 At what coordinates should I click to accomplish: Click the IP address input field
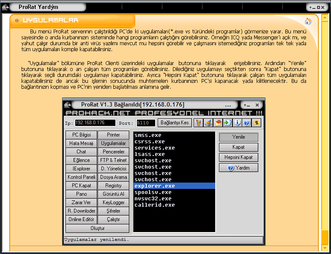(95, 123)
